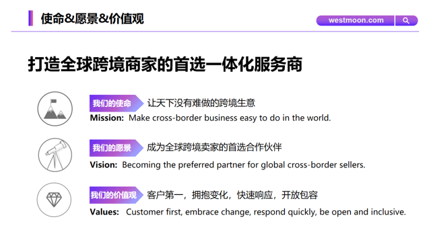
Task: Click the westmoon.com address pill
Action: pos(356,21)
